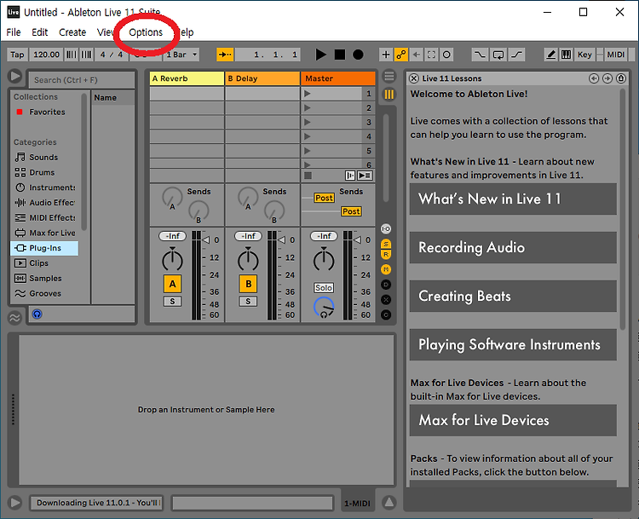Toggle the Automation Arm button
Image resolution: width=639 pixels, height=519 pixels.
(x=401, y=55)
